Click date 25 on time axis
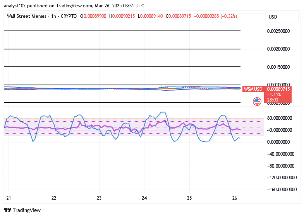 (189, 198)
